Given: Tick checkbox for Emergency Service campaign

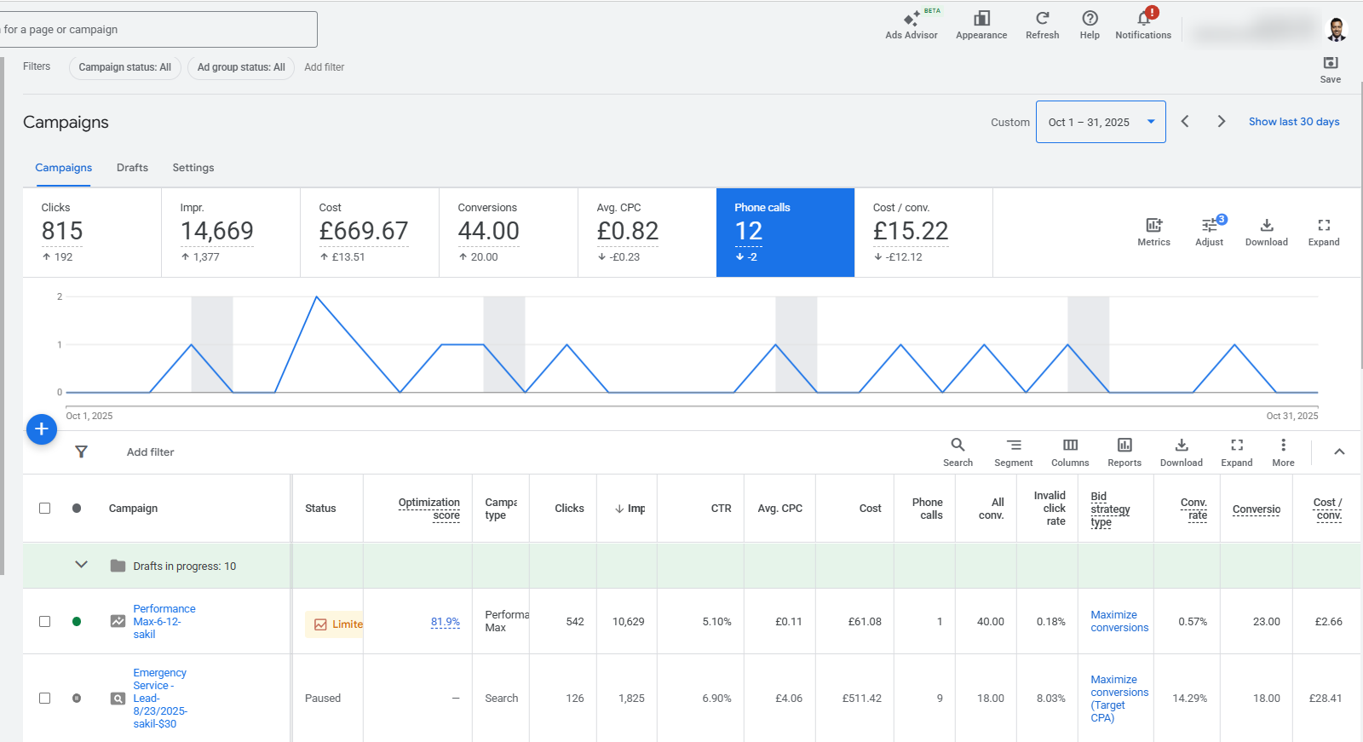Looking at the screenshot, I should pos(44,698).
